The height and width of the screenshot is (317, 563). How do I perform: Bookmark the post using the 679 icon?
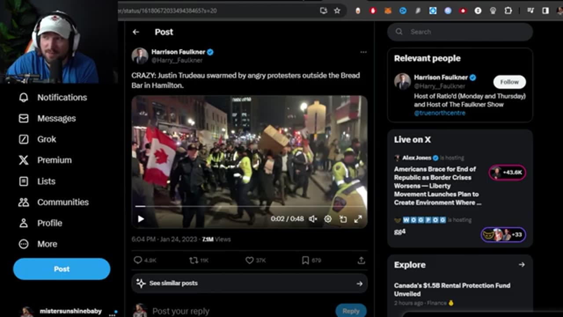(x=311, y=260)
